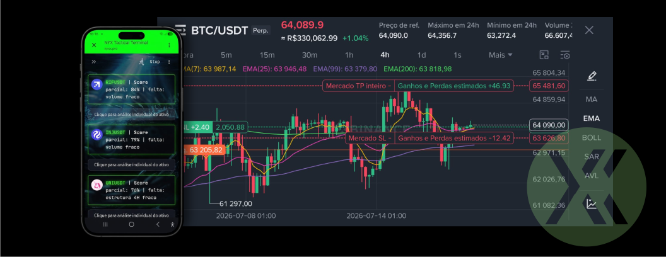The height and width of the screenshot is (257, 666).
Task: Click the EMA(200) legend value
Action: (x=418, y=69)
